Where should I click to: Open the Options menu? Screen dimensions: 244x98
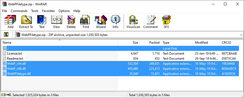tap(64, 11)
